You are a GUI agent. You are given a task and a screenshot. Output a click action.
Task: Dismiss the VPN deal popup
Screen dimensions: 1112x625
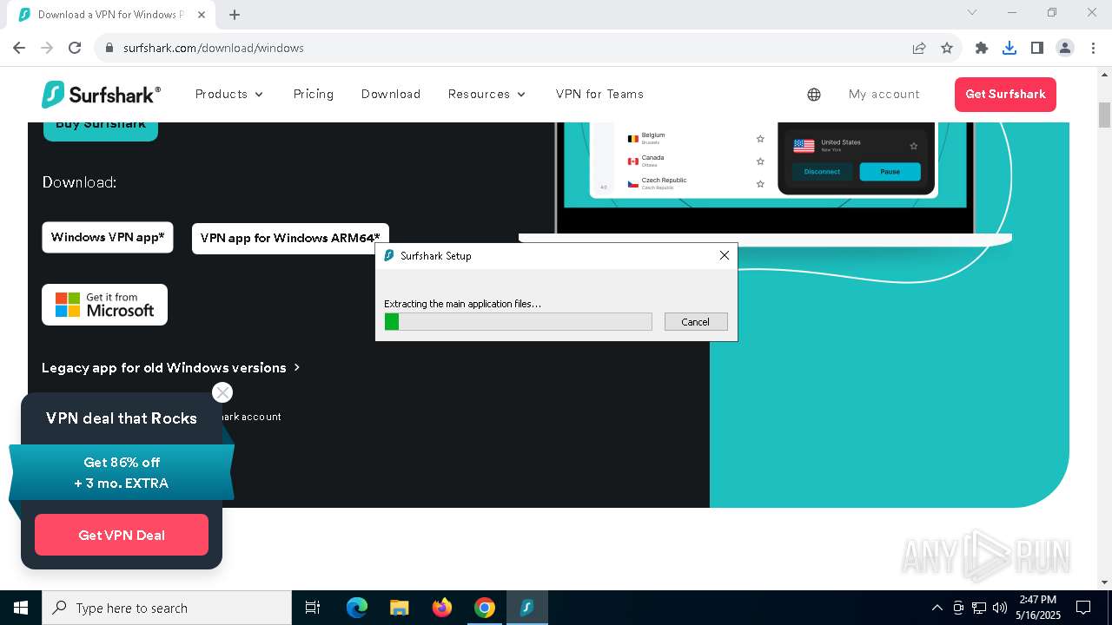click(222, 392)
